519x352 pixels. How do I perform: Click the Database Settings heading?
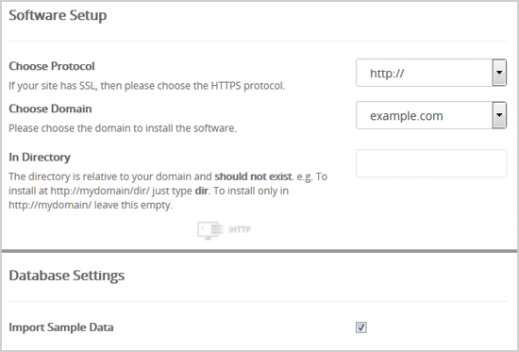pos(67,276)
